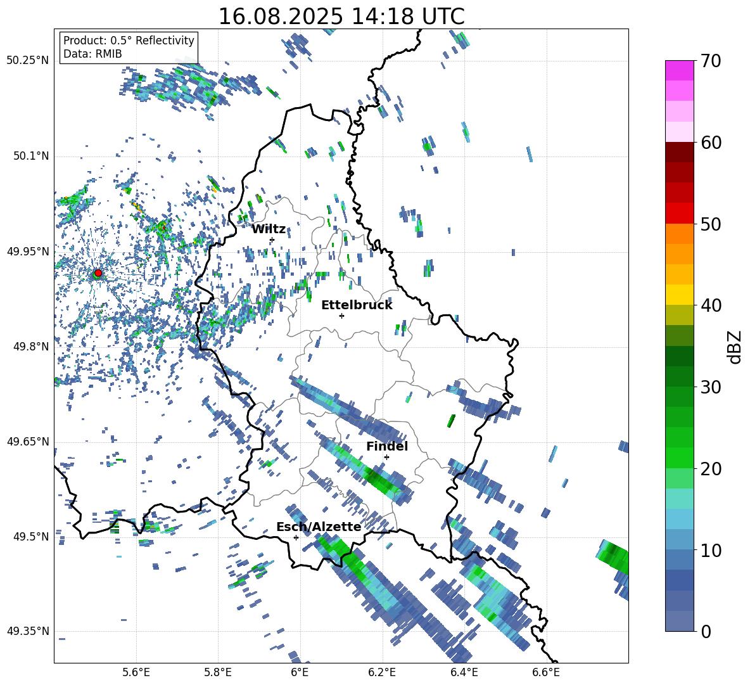Image resolution: width=750 pixels, height=685 pixels.
Task: Click the colorbar value 40
Action: coord(711,305)
